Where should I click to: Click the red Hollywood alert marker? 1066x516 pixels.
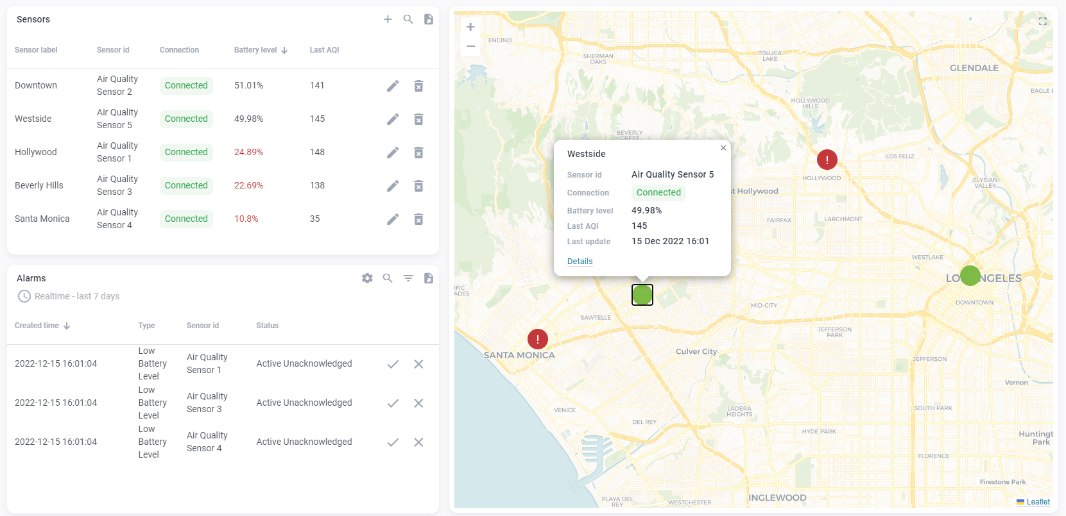coord(827,160)
